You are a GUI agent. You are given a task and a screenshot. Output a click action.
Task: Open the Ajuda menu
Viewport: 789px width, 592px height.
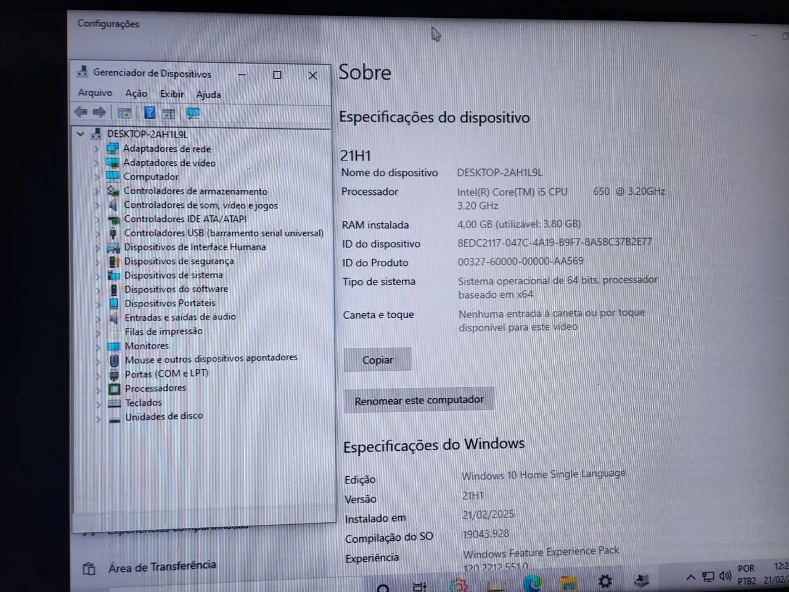pos(208,94)
